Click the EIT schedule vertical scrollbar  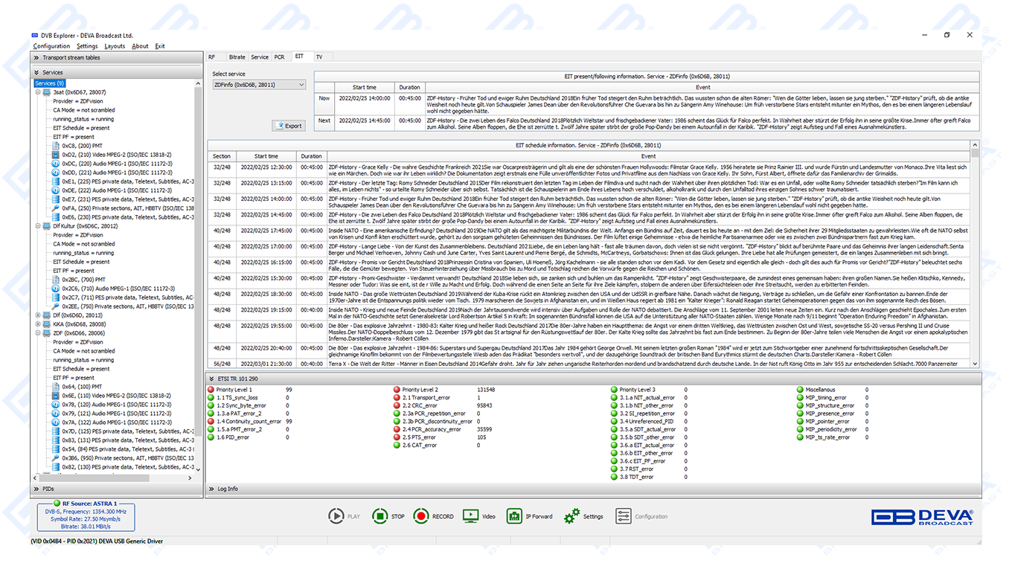tap(976, 253)
